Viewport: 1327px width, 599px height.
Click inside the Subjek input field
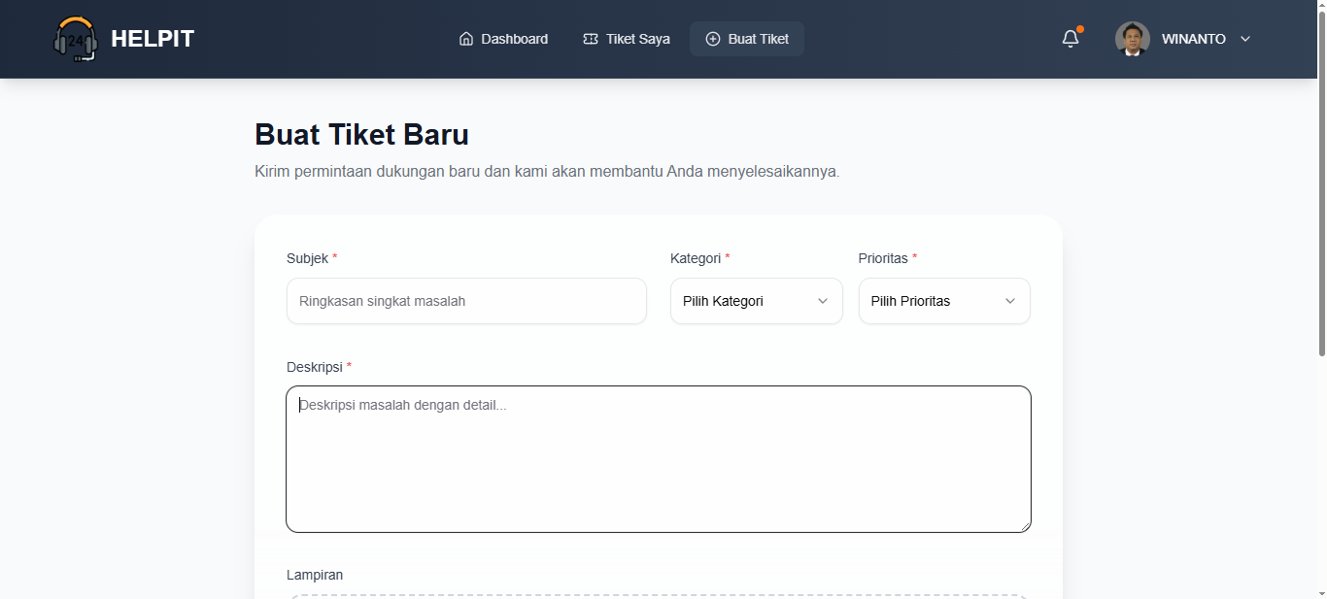[465, 301]
